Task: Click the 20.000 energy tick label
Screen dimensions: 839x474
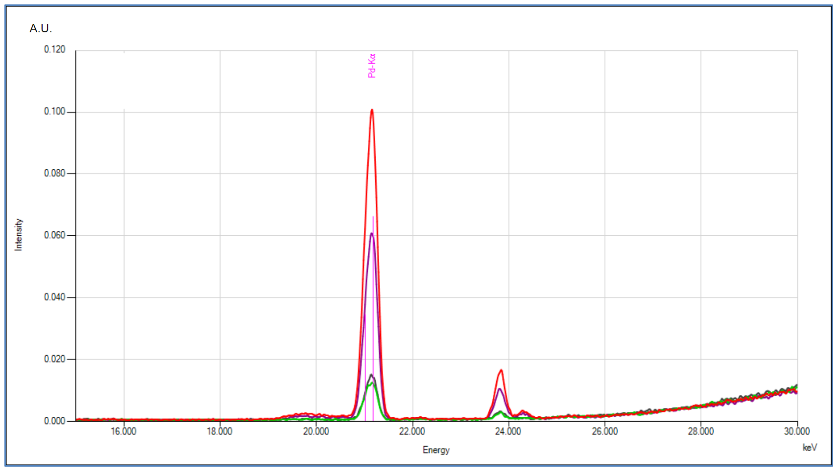Action: point(316,431)
